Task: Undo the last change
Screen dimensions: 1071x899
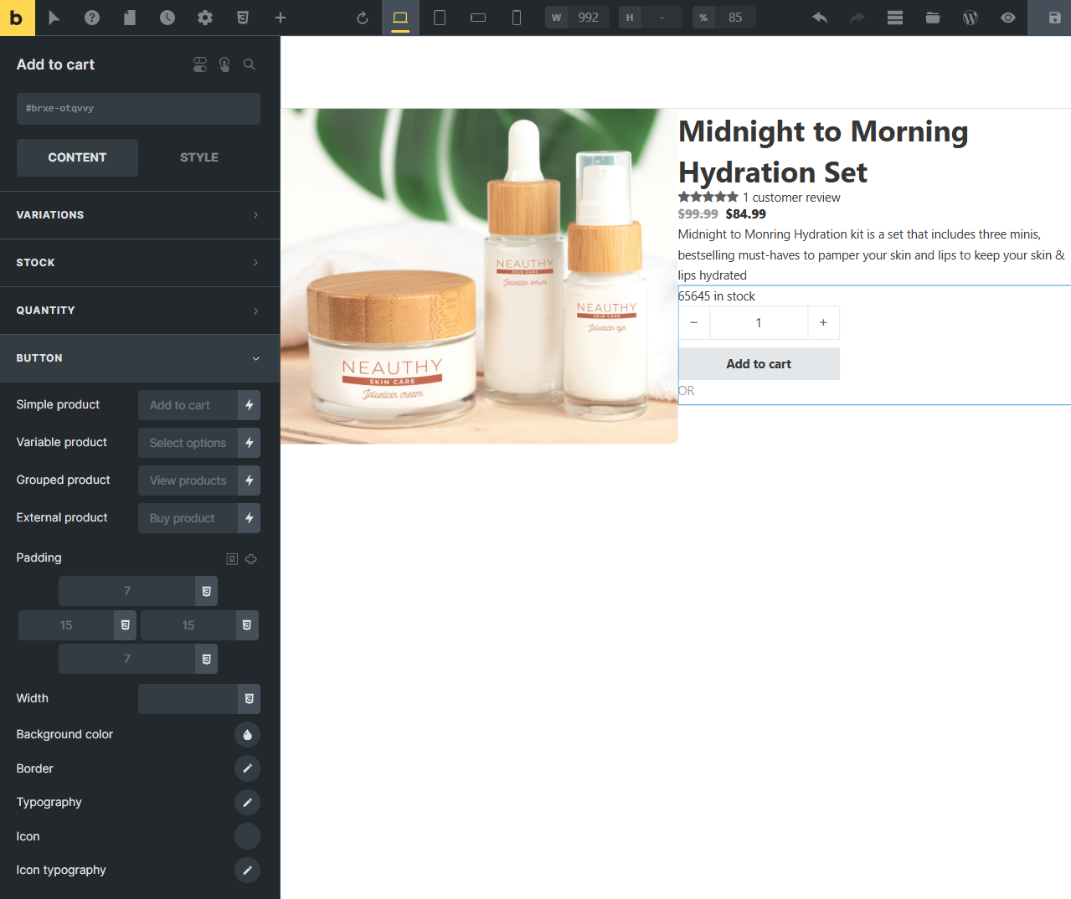Action: [x=820, y=18]
